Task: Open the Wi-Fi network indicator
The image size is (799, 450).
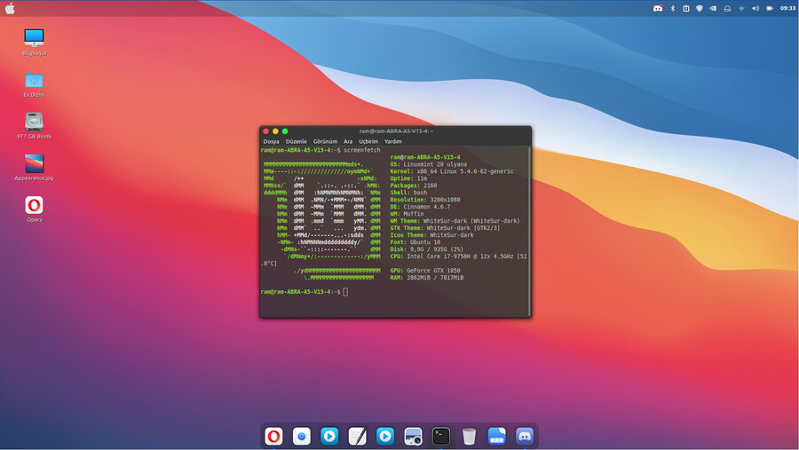Action: pyautogui.click(x=741, y=8)
